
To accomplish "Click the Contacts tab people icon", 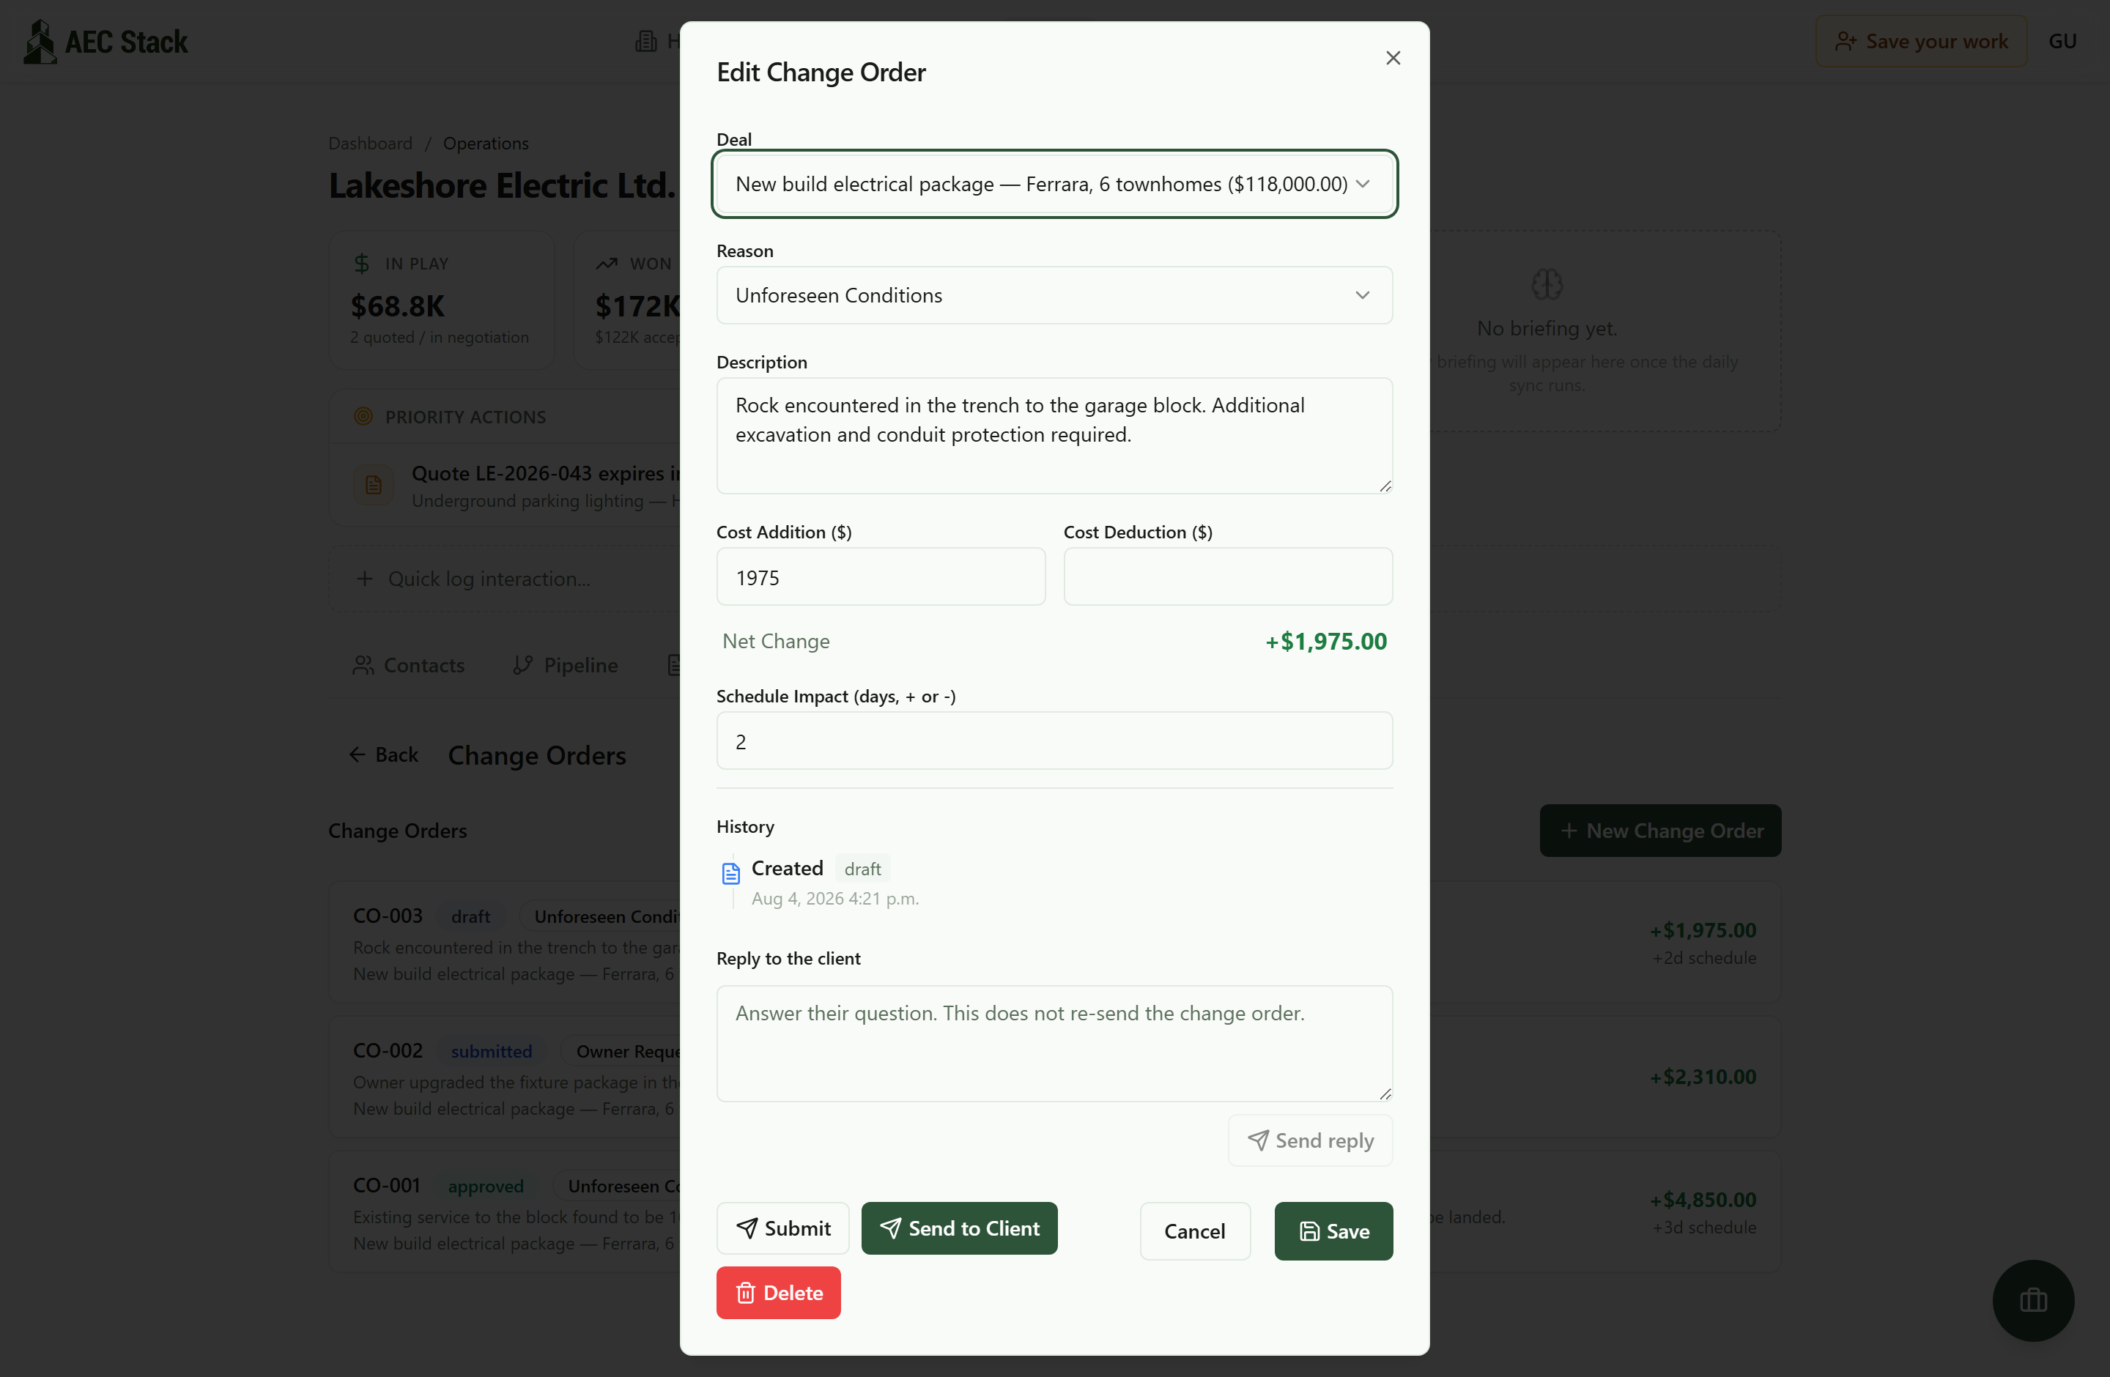I will tap(363, 666).
